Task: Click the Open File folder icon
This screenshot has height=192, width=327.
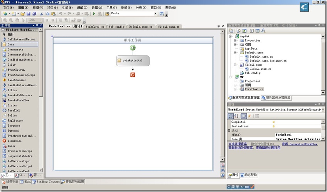Action: [22, 14]
